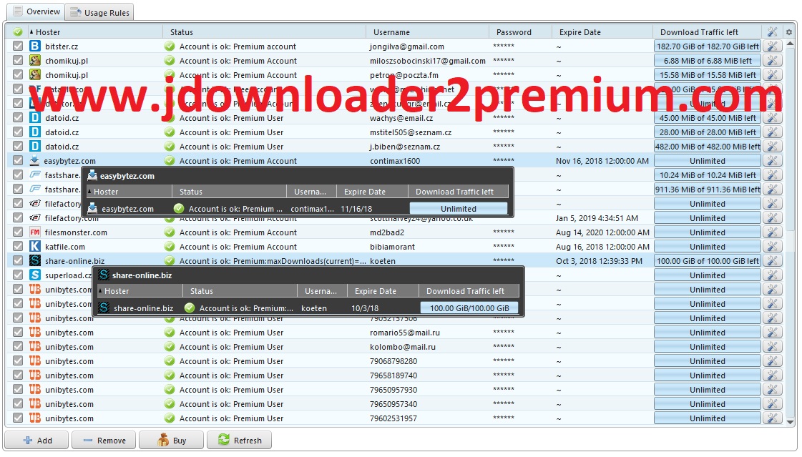
Task: Select expire date Aug 14, 2020 cell
Action: (602, 232)
